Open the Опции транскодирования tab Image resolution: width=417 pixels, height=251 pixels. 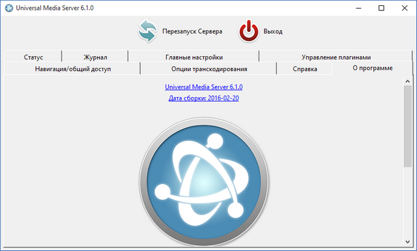(209, 68)
